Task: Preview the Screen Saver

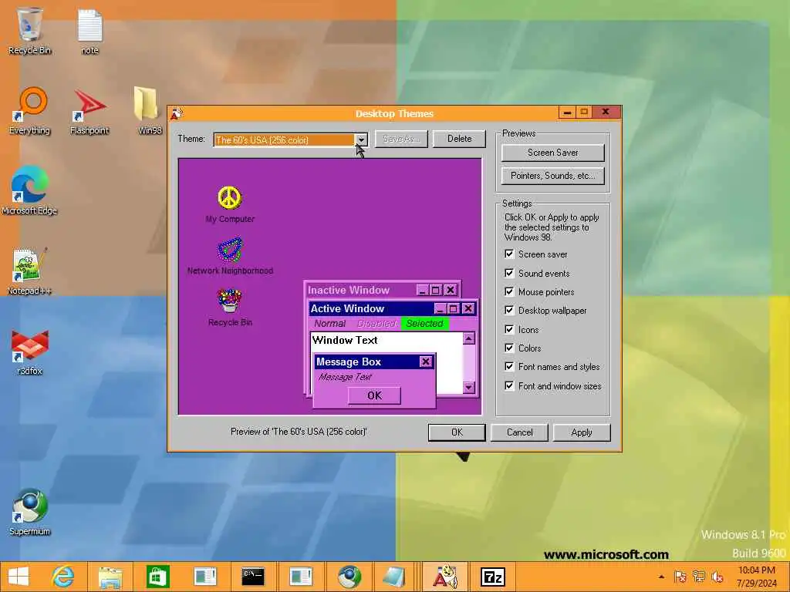Action: [x=552, y=153]
